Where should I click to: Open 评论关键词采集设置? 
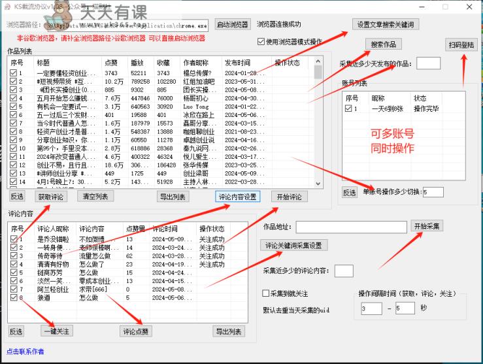293,246
